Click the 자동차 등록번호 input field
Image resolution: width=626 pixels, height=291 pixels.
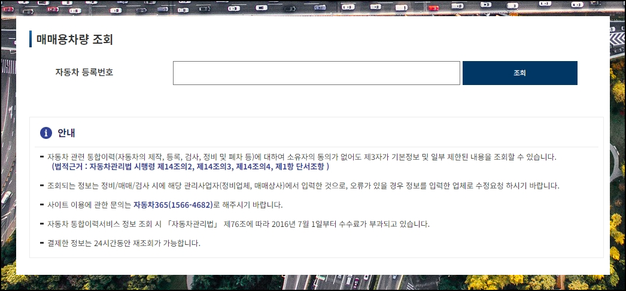pyautogui.click(x=316, y=73)
